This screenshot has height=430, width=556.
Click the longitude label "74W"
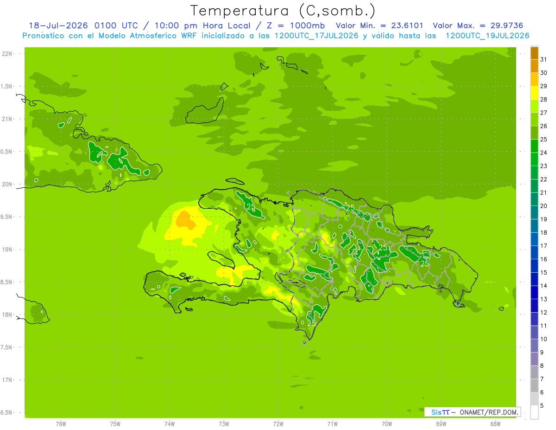[169, 424]
